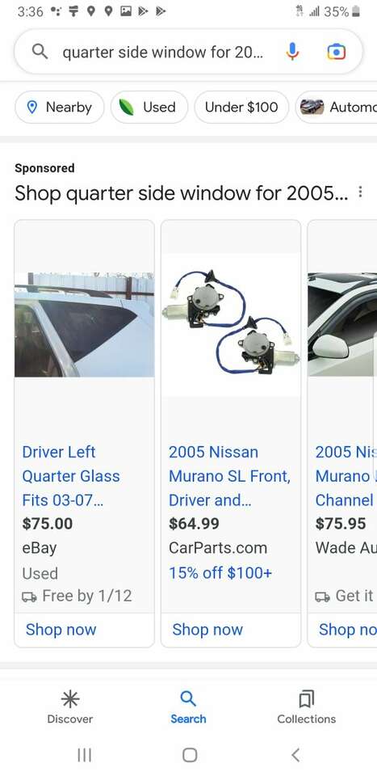Tap the Android home button

click(x=190, y=755)
